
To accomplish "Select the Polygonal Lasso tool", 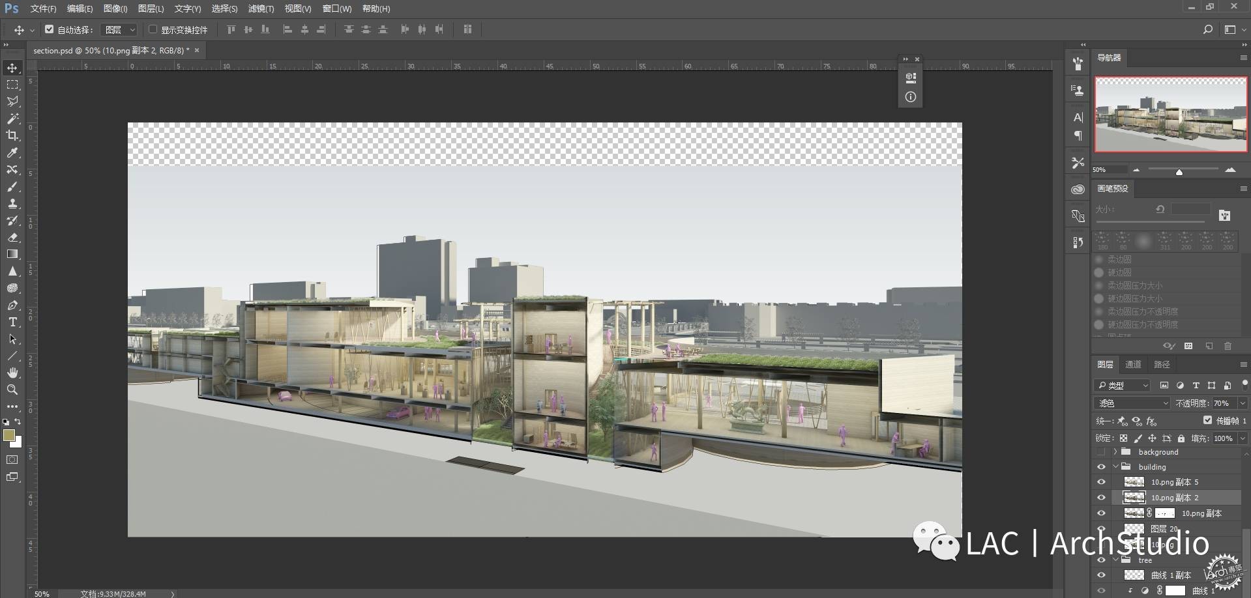I will (12, 102).
